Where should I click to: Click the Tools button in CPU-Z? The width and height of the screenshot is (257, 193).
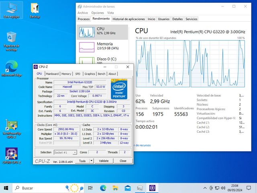pos(82,161)
